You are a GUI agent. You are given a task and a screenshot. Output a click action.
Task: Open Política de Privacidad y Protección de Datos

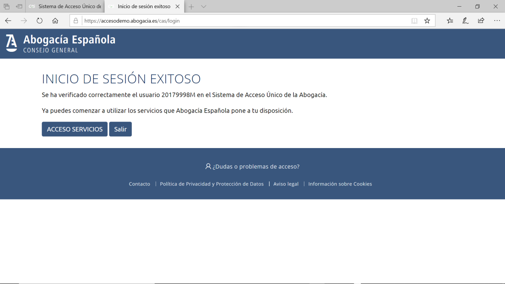(x=212, y=184)
